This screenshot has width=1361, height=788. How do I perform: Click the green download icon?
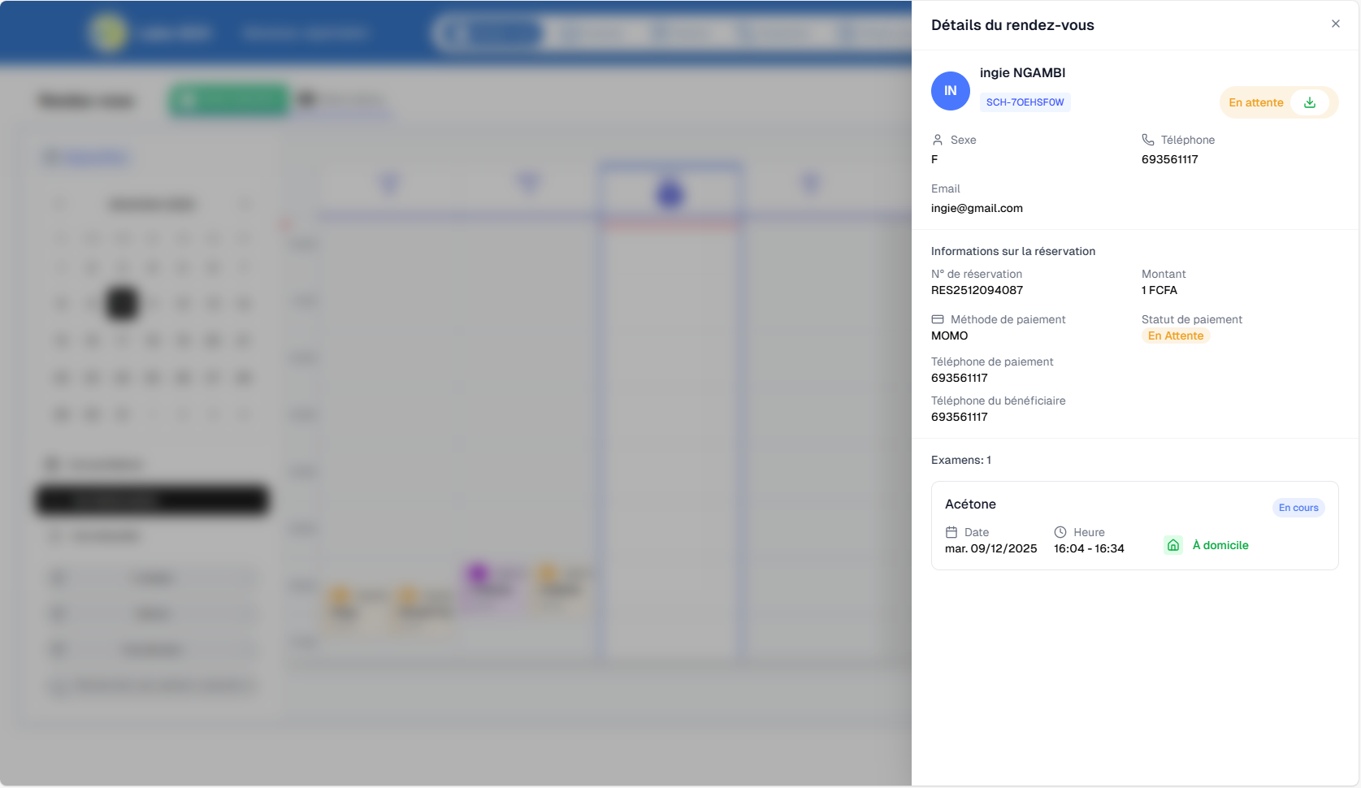(1309, 102)
